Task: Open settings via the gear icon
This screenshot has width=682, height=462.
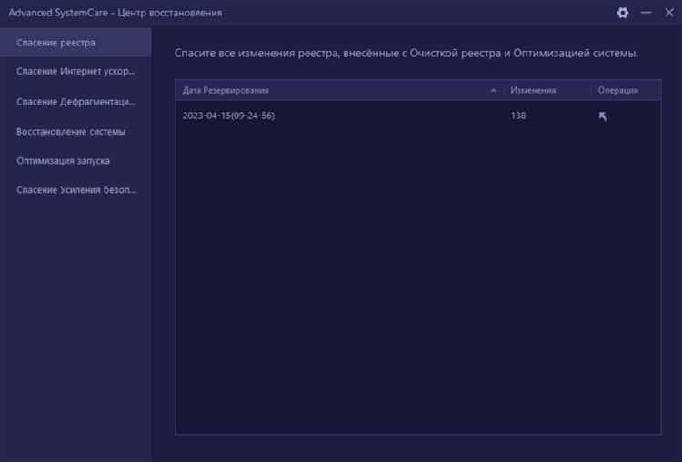Action: (x=622, y=13)
